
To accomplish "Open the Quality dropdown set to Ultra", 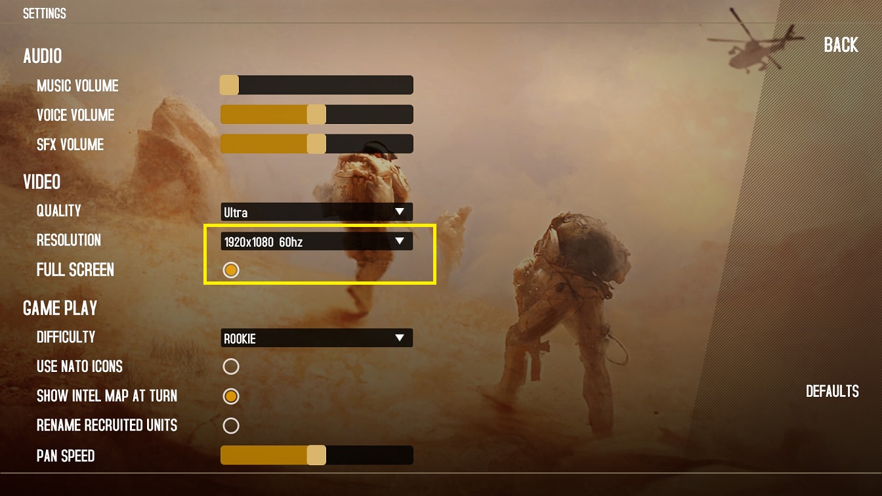I will pos(317,212).
